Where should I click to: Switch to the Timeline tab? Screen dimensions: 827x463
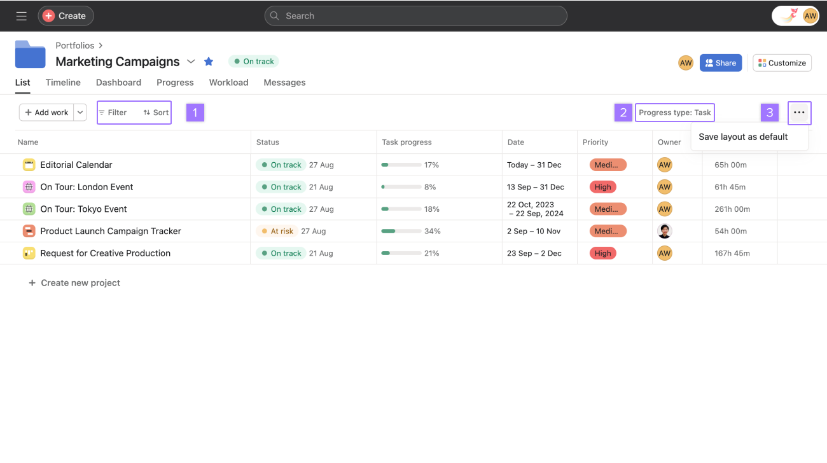pos(62,82)
